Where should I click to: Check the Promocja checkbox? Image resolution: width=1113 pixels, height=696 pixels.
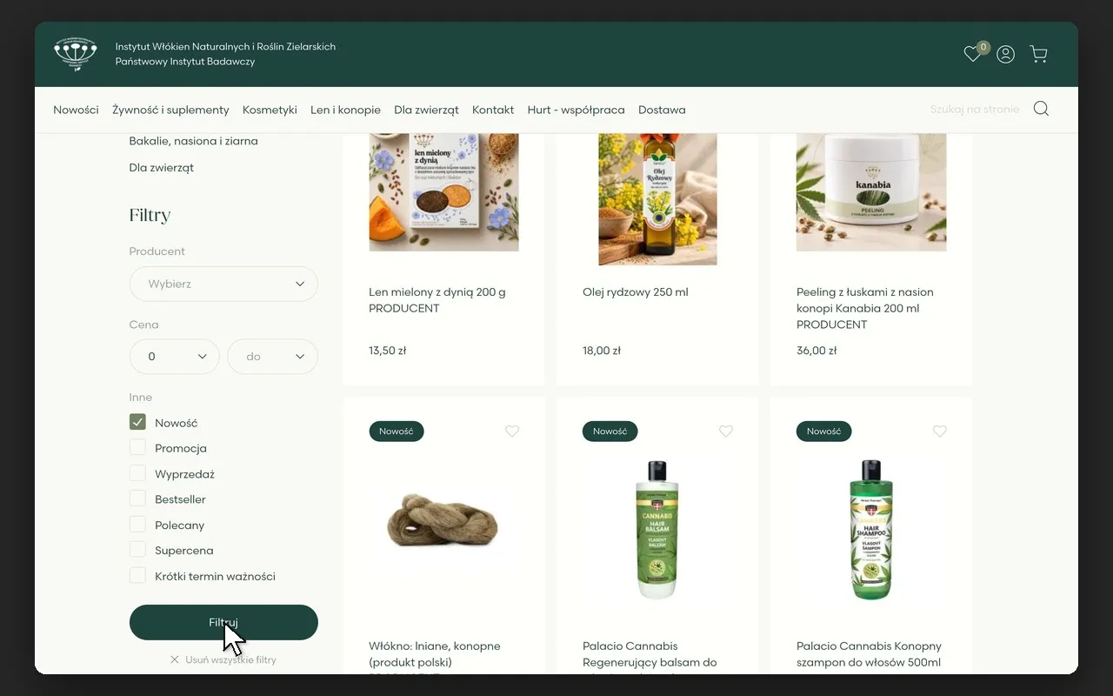tap(137, 447)
